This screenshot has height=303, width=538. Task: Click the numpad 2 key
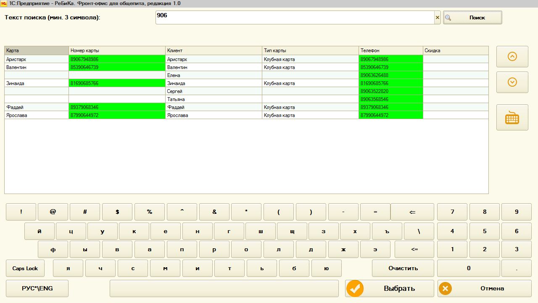(485, 249)
